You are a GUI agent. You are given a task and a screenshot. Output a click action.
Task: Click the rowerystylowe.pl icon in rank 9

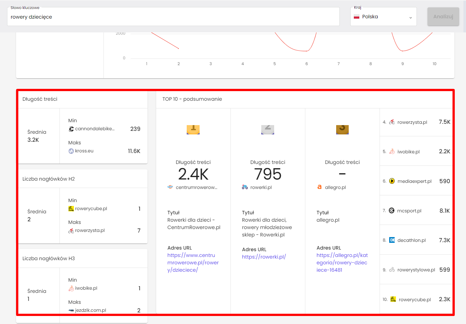pos(392,270)
